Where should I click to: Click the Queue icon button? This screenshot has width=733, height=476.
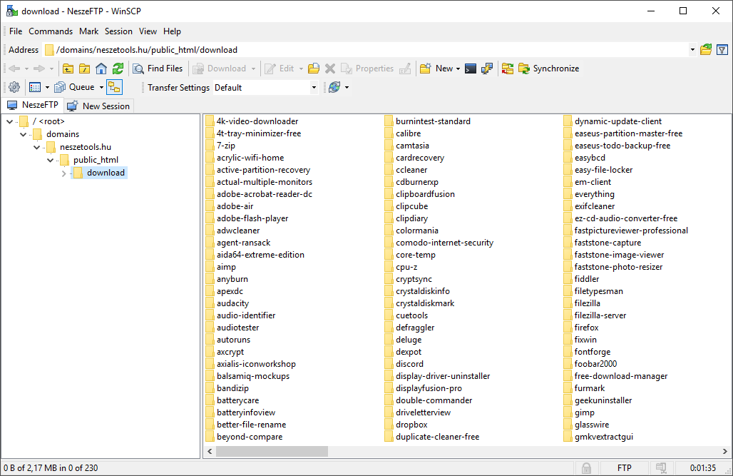[75, 87]
